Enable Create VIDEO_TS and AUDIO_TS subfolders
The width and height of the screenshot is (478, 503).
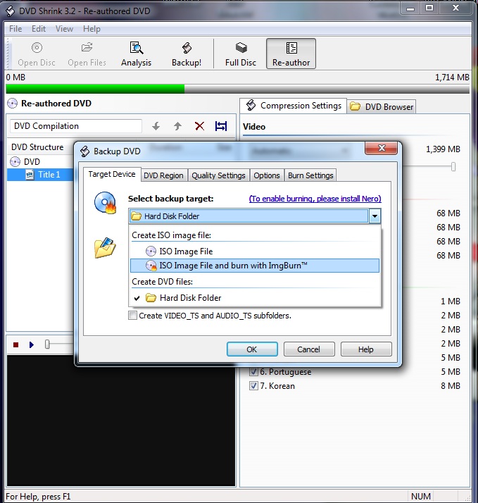coord(132,316)
